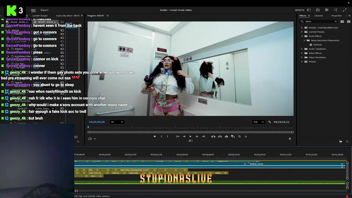
Task: Collapse the Audio Effects folder
Action: click(x=302, y=36)
